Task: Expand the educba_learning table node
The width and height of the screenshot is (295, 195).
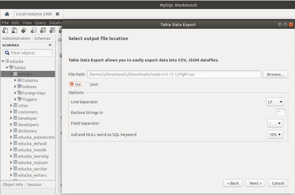Action: pos(11,156)
